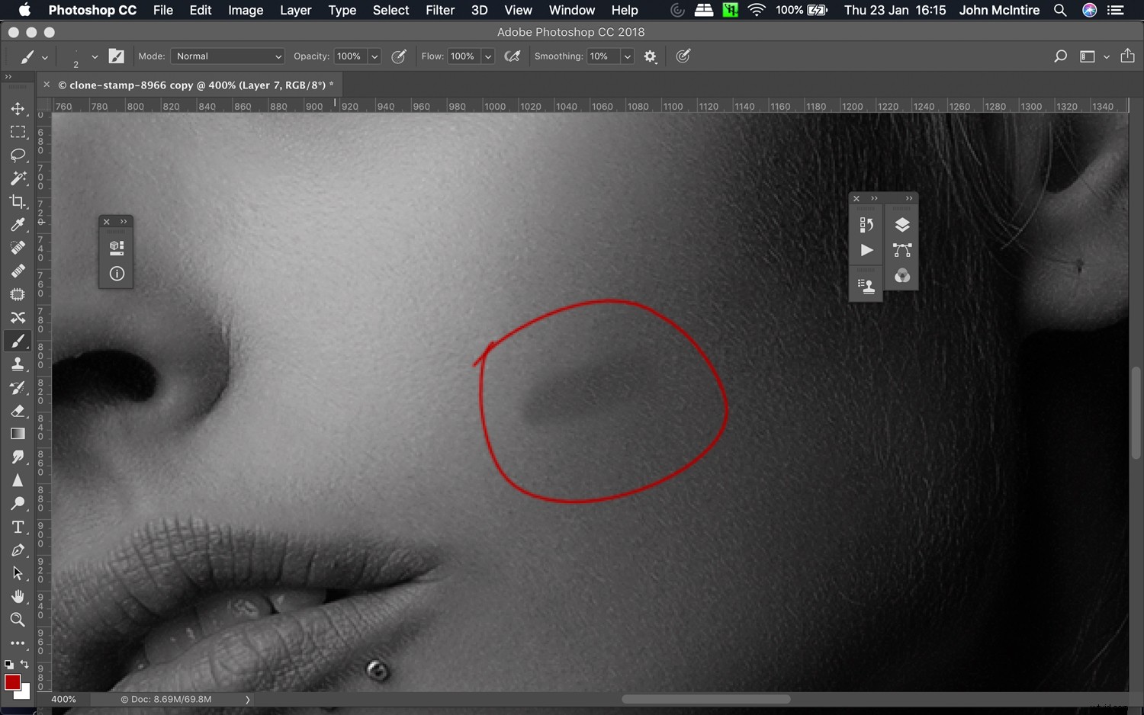Image resolution: width=1144 pixels, height=715 pixels.
Task: Activate the Eraser tool
Action: click(19, 411)
